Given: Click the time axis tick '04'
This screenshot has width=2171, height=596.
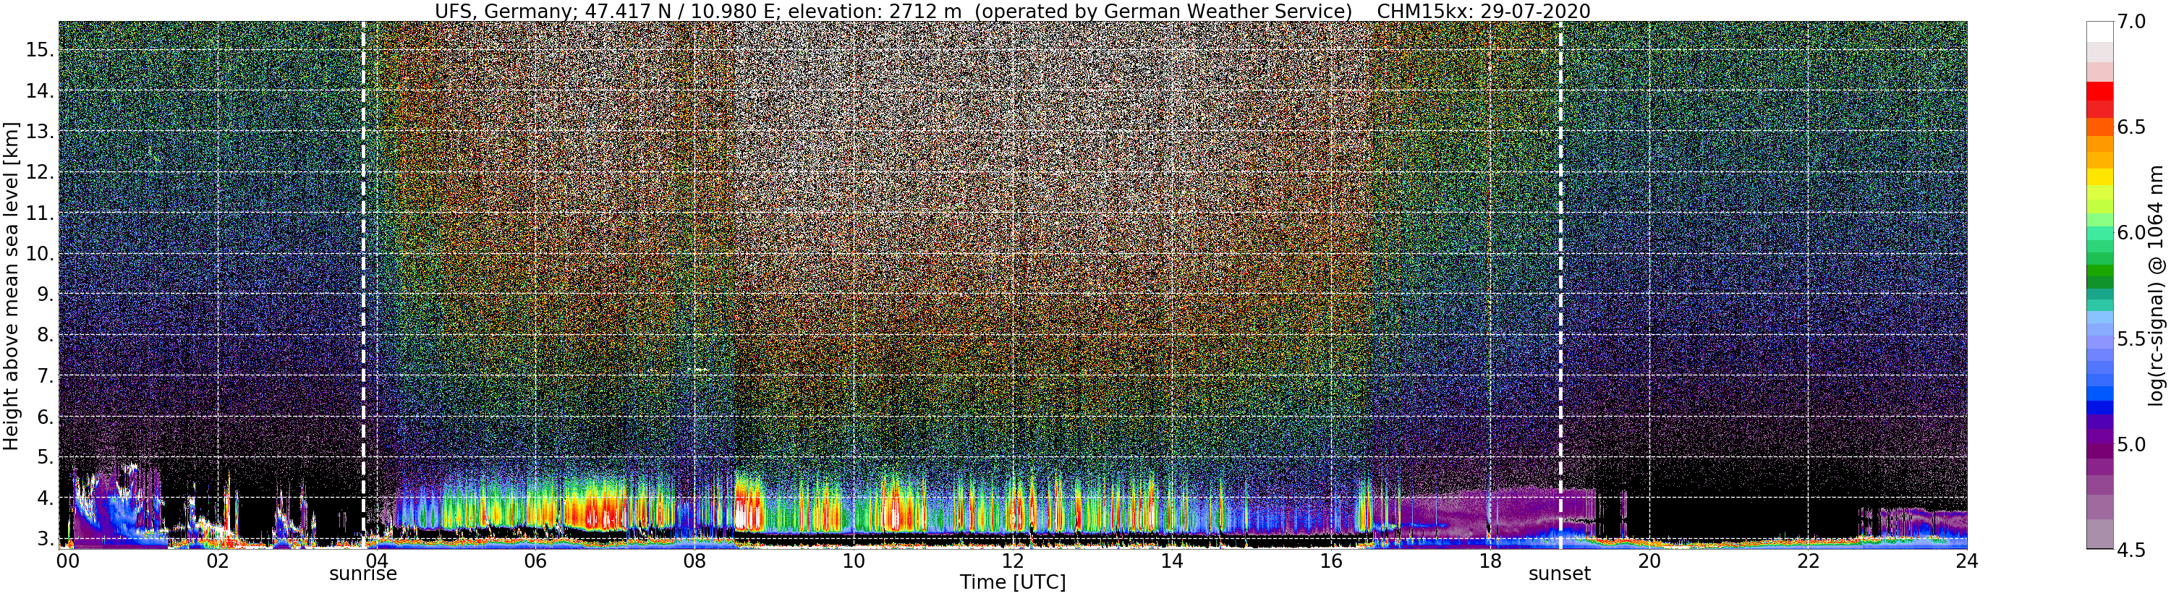Looking at the screenshot, I should click(377, 561).
